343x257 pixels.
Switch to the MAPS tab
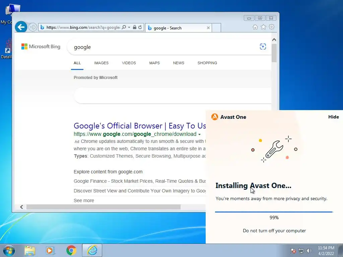[154, 63]
